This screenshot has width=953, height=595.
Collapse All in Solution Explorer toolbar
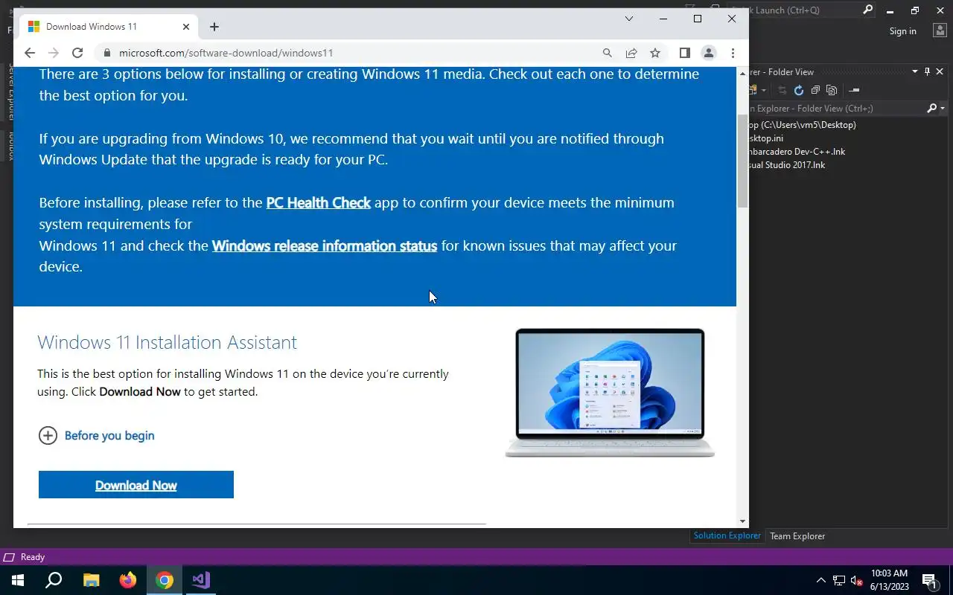815,90
